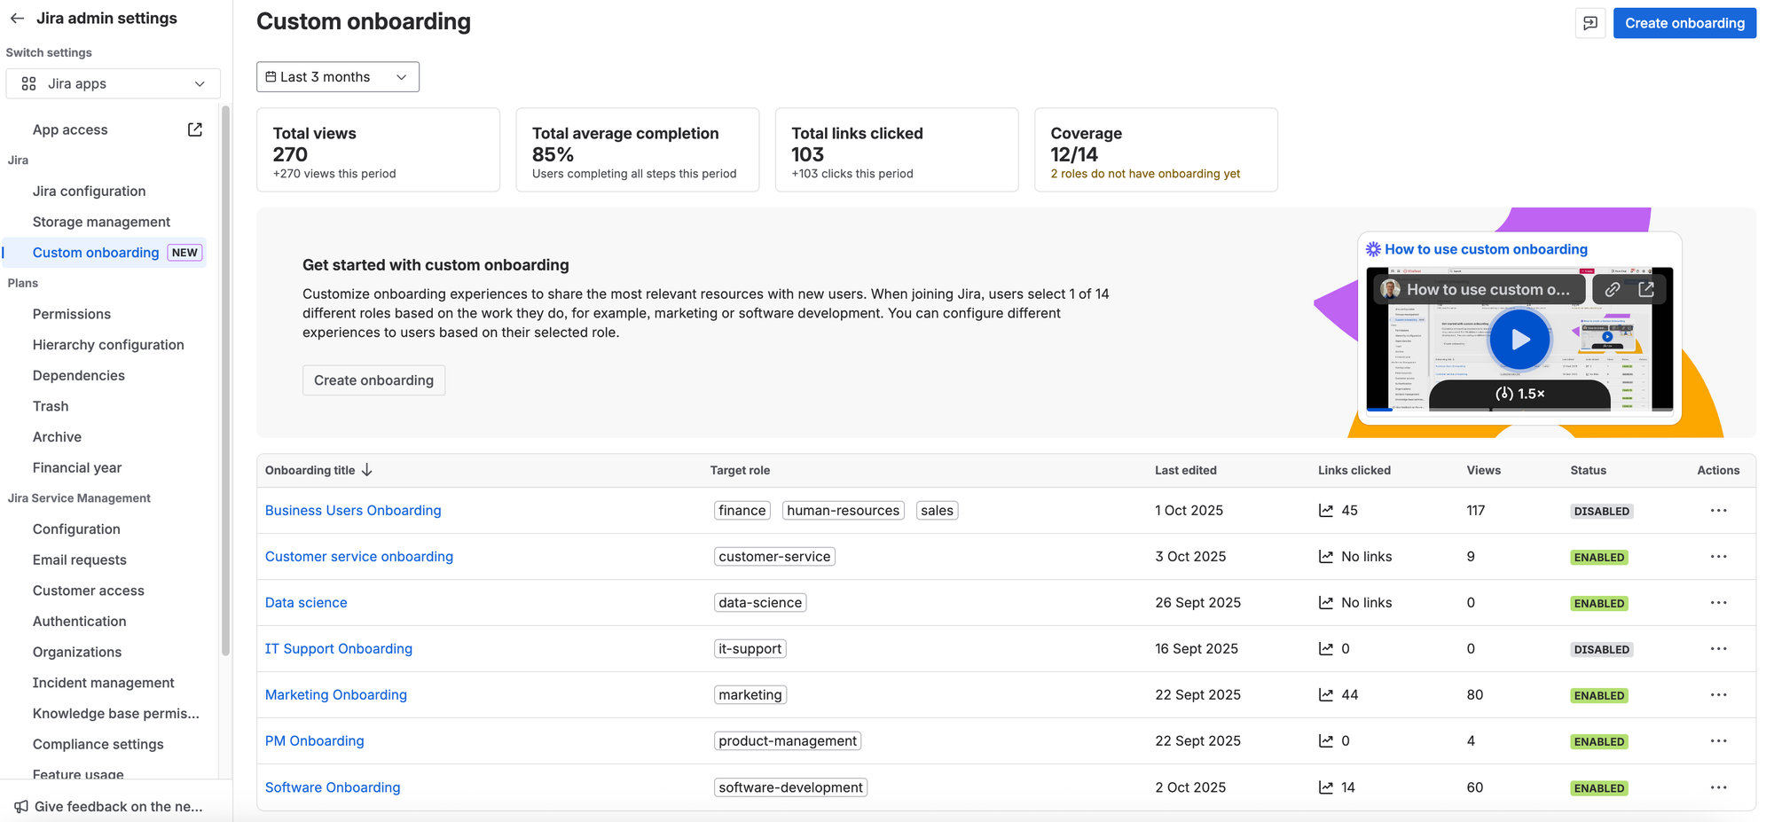Click the Jira apps grid icon

click(28, 83)
